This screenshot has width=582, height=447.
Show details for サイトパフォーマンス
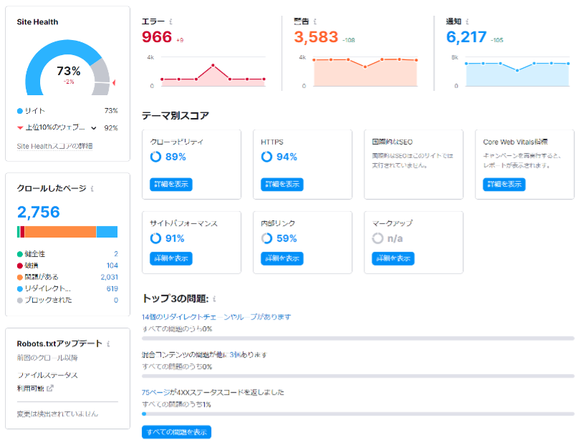[x=171, y=258]
